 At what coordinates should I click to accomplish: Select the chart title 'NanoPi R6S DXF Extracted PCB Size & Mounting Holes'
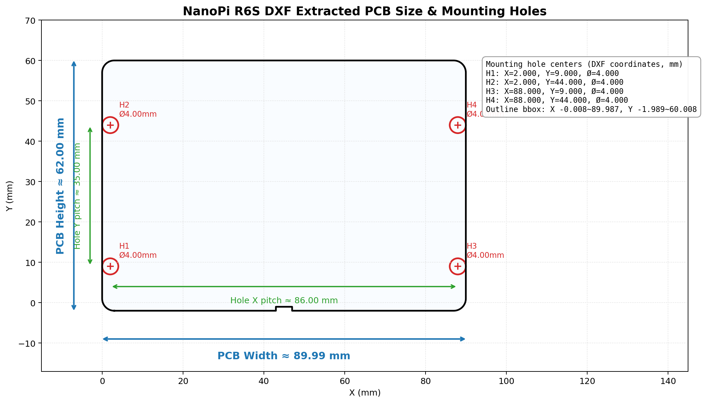point(365,11)
